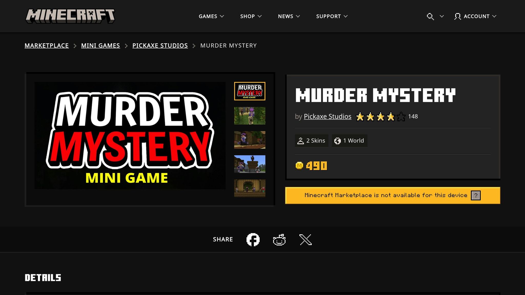The image size is (525, 295).
Task: Select the jungle characters screenshot thumbnail
Action: click(x=250, y=116)
